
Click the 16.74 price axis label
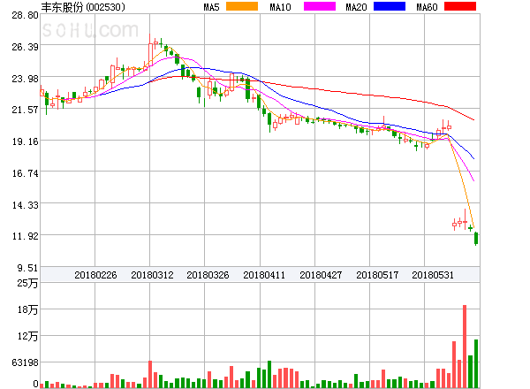click(x=25, y=173)
